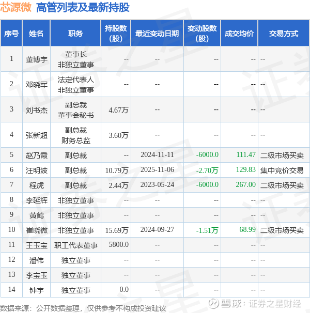Select the name 程虎 in row 7
310x313 pixels.
tap(37, 185)
